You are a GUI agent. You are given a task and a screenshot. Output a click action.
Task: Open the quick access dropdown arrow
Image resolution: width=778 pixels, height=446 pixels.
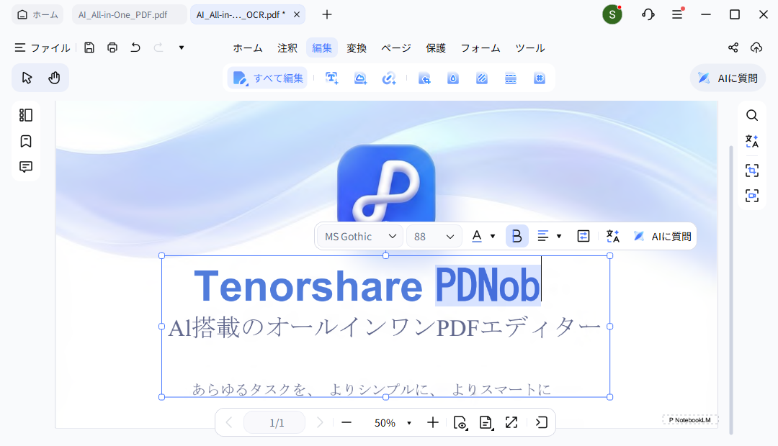click(x=182, y=47)
